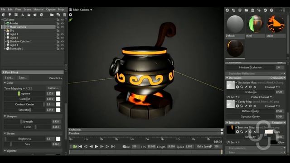Open the Capture menu
This screenshot has width=290, height=163.
click(51, 10)
